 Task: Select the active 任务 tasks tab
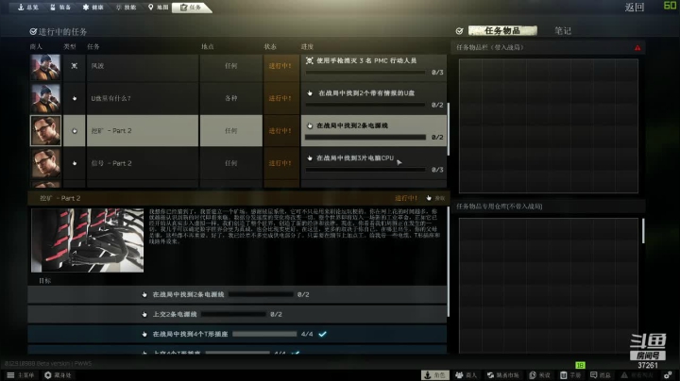191,7
